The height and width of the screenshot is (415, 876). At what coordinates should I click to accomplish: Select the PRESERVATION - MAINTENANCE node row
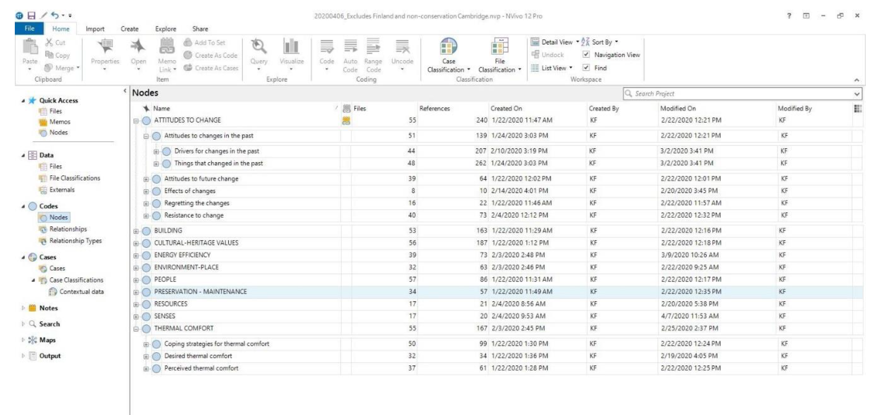498,292
